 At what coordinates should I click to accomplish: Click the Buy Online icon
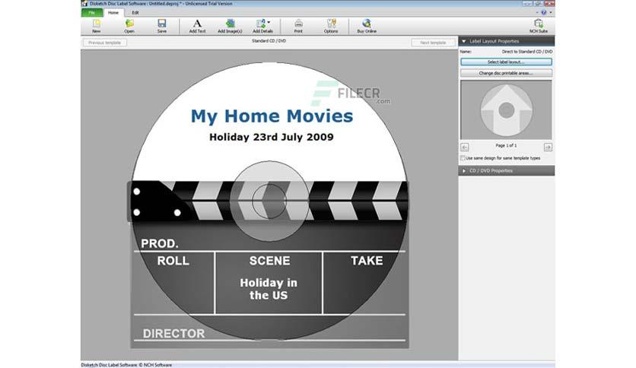[367, 25]
